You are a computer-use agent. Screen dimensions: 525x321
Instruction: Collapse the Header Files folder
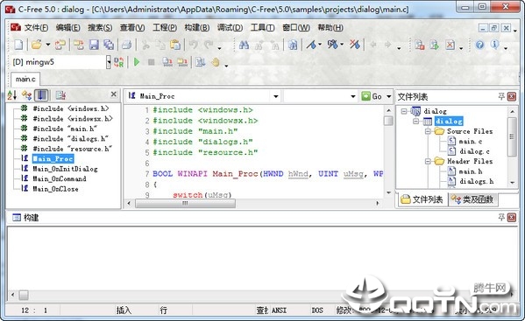(428, 161)
